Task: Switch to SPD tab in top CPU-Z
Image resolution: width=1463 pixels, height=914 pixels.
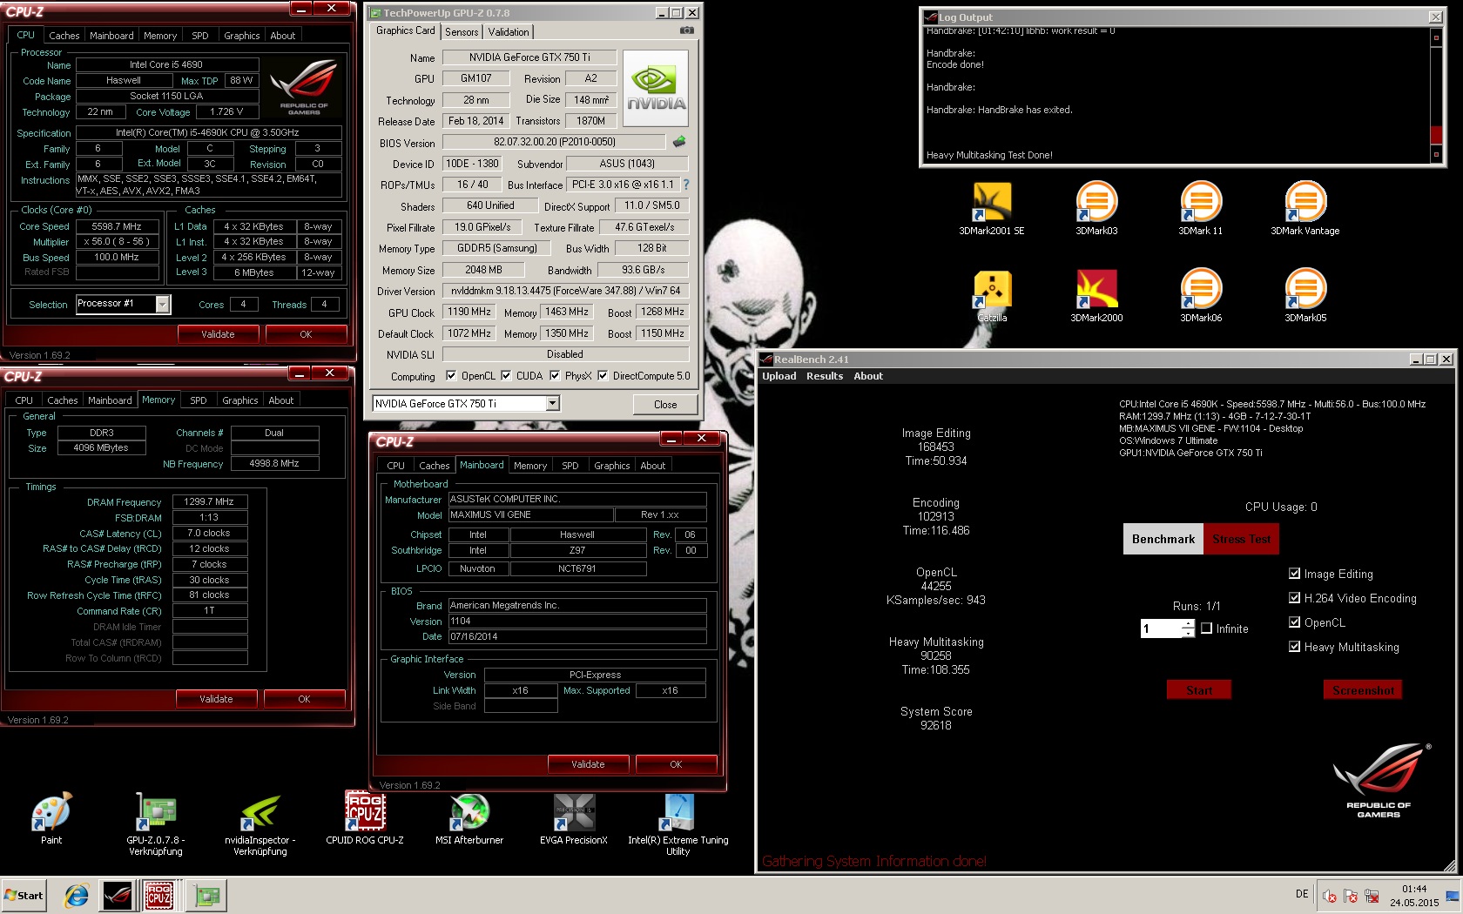Action: (x=199, y=36)
